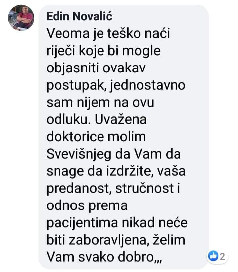The height and width of the screenshot is (272, 238).
Task: Click the blue thumbs-up reaction icon
Action: (x=213, y=256)
